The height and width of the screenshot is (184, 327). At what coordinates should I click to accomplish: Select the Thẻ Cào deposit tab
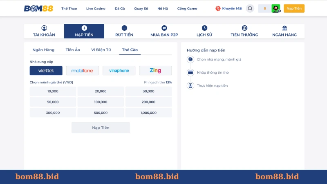coord(130,50)
